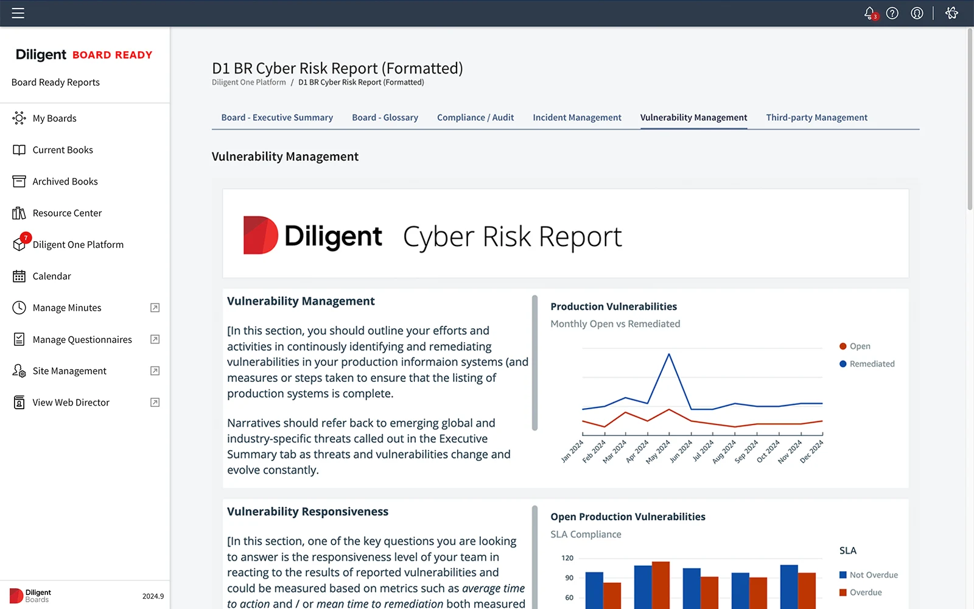Click Vulnerability Responsiveness text panel scrollbar

tap(534, 557)
